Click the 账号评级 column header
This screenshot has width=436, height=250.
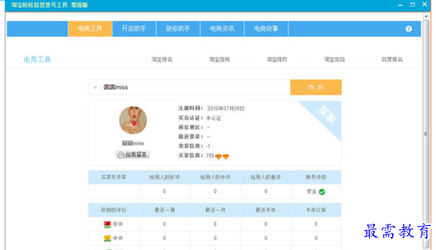(316, 177)
